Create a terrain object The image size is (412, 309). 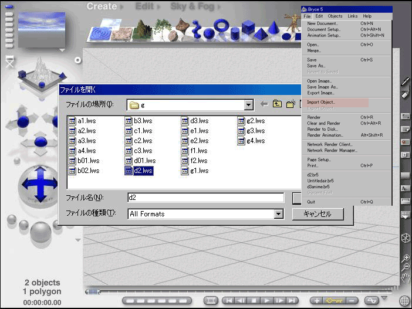[143, 30]
